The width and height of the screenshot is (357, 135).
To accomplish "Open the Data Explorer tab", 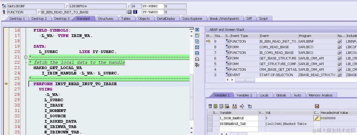I will point(193,18).
